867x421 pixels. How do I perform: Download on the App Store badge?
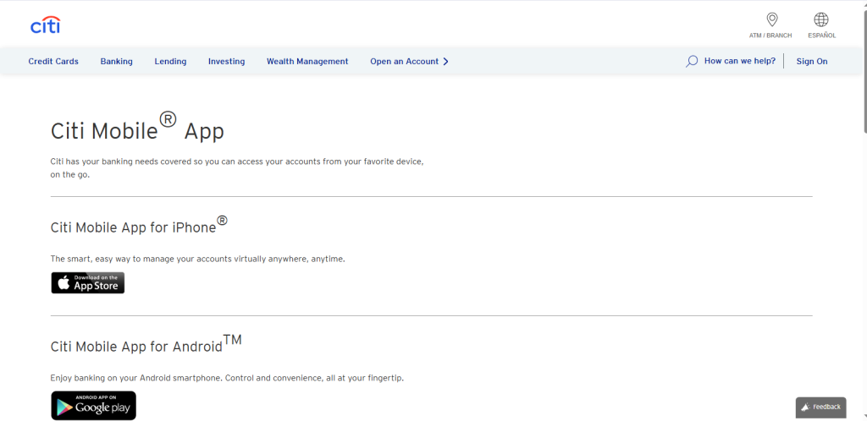click(x=88, y=282)
